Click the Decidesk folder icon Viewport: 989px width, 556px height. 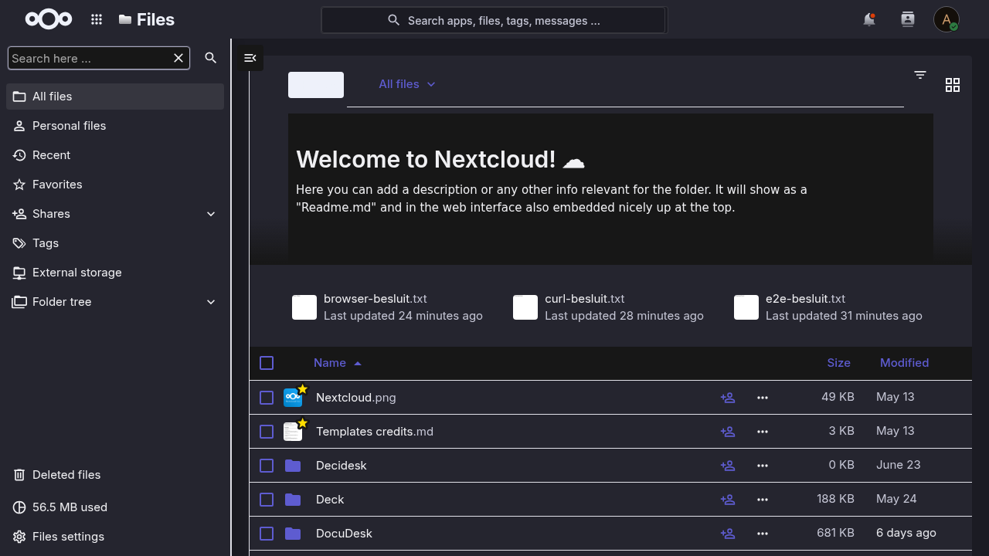pyautogui.click(x=293, y=466)
